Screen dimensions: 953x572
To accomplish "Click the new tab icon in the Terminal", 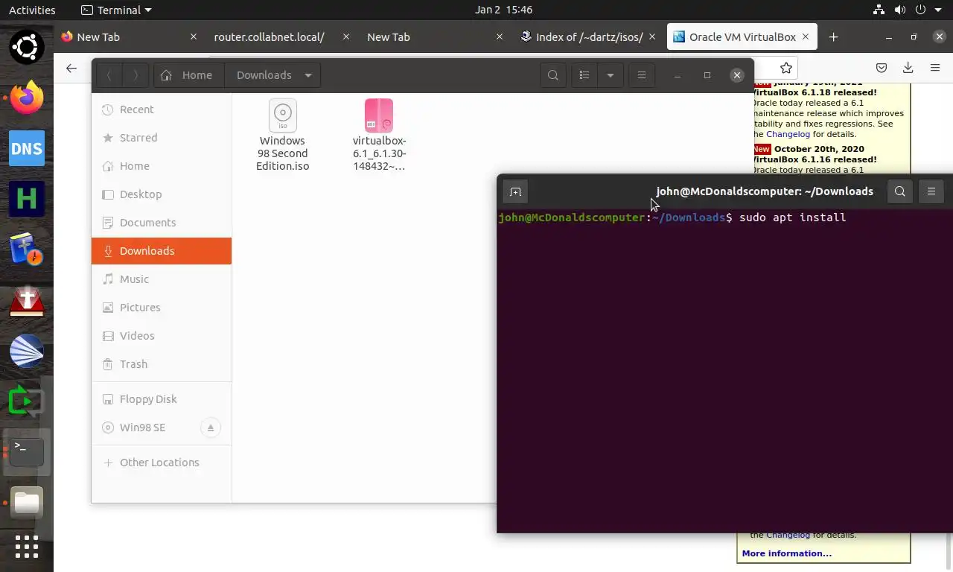I will (515, 191).
